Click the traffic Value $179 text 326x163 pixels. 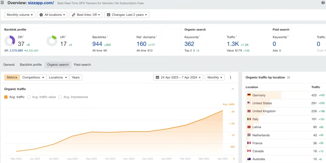(x=234, y=51)
